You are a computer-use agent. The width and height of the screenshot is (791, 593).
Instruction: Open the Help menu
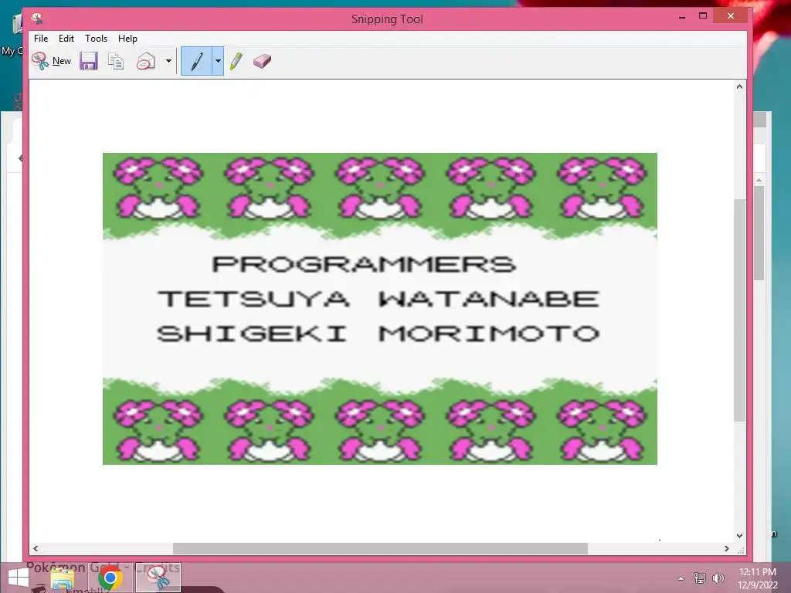(x=127, y=39)
